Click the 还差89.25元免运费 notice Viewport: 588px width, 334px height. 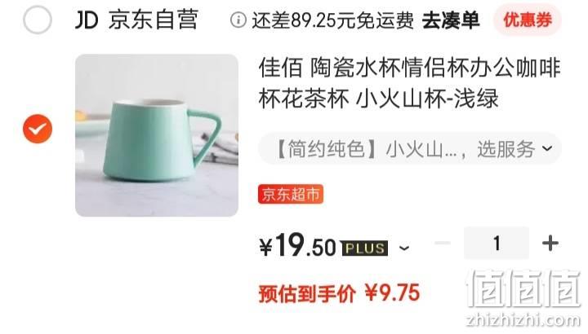(x=332, y=20)
